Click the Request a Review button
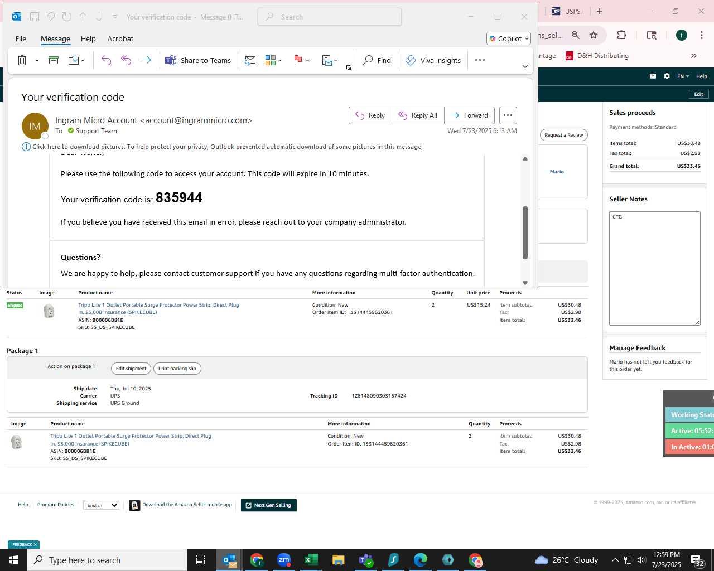714x571 pixels. pyautogui.click(x=563, y=135)
